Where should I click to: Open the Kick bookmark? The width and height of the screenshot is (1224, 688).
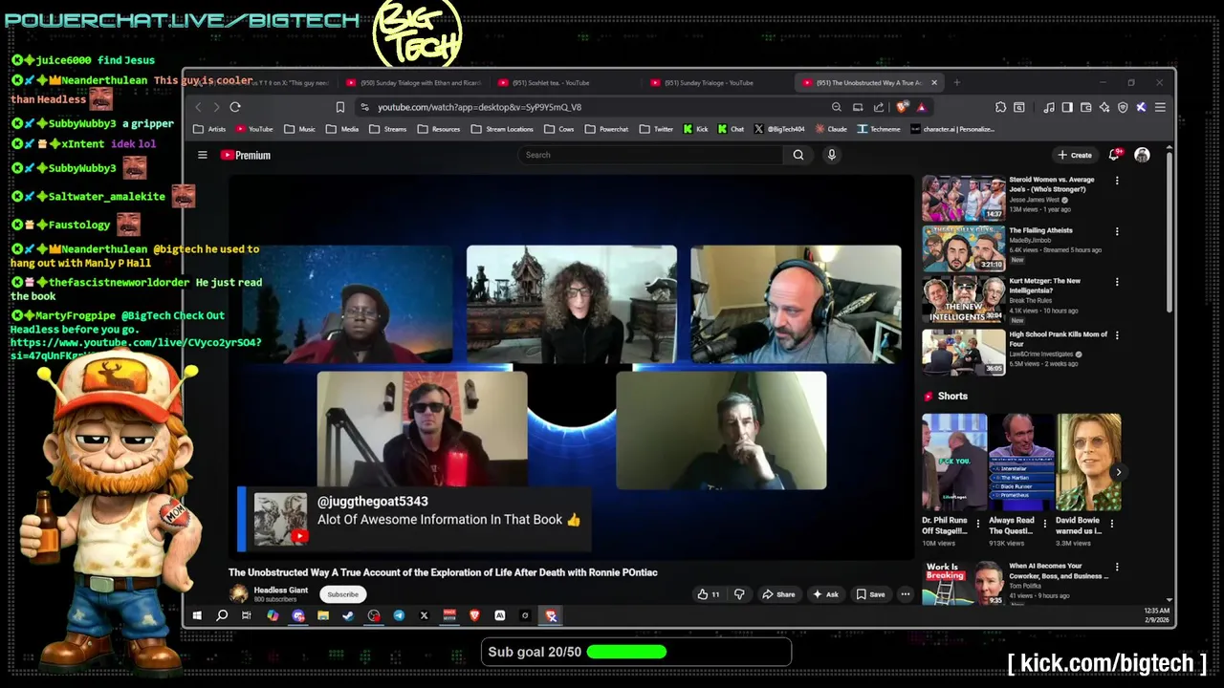click(x=696, y=129)
